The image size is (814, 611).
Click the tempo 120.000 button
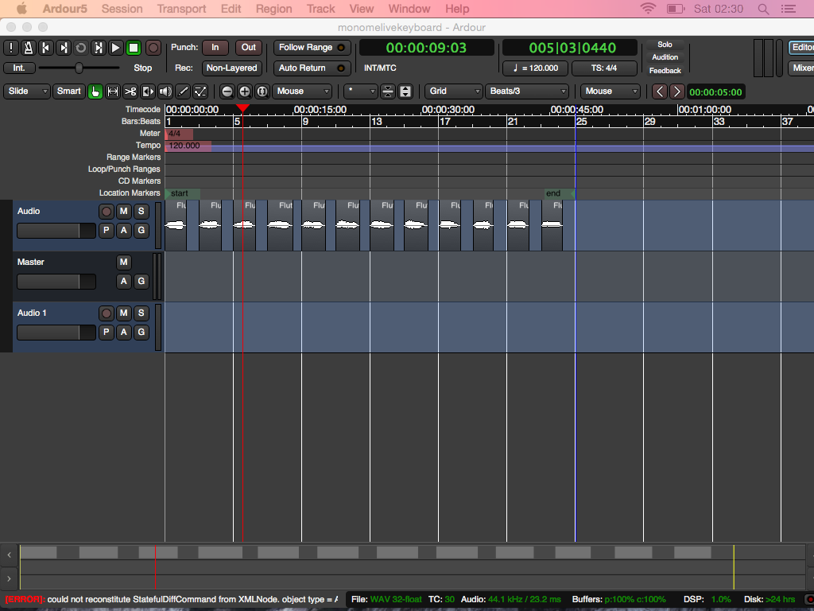(x=535, y=68)
